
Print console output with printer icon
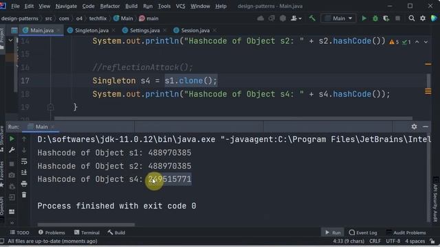(x=24, y=184)
